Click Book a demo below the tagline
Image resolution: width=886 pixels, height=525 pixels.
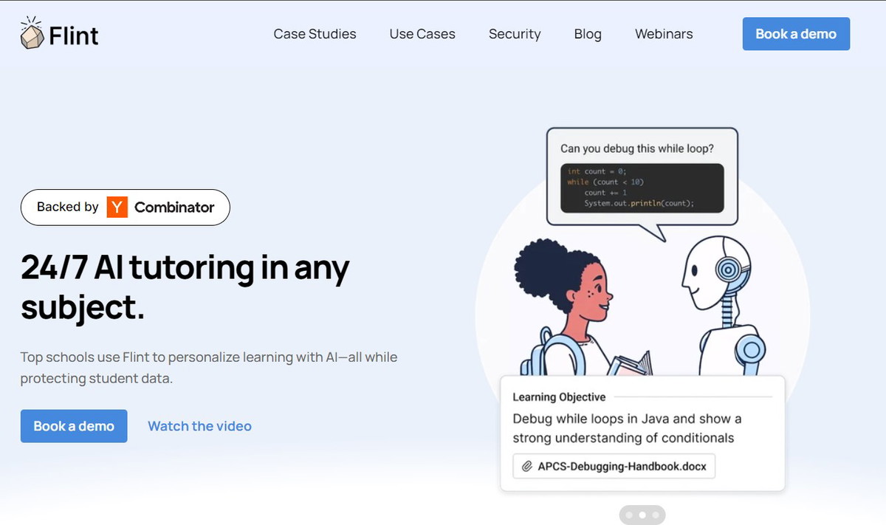tap(74, 426)
